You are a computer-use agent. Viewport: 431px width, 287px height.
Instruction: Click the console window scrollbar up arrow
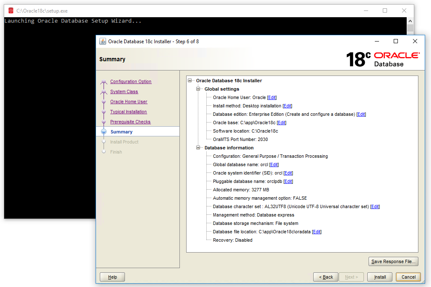click(410, 21)
